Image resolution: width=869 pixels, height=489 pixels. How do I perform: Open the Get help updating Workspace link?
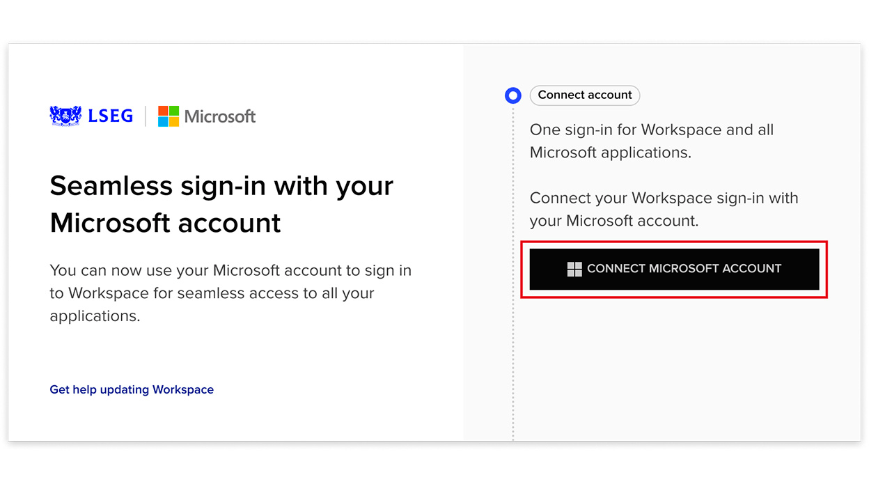point(132,389)
